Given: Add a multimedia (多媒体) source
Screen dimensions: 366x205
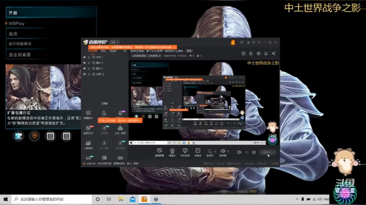Looking at the screenshot, I should 198,152.
